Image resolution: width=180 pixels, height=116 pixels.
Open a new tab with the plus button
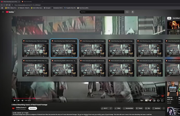(x=43, y=2)
